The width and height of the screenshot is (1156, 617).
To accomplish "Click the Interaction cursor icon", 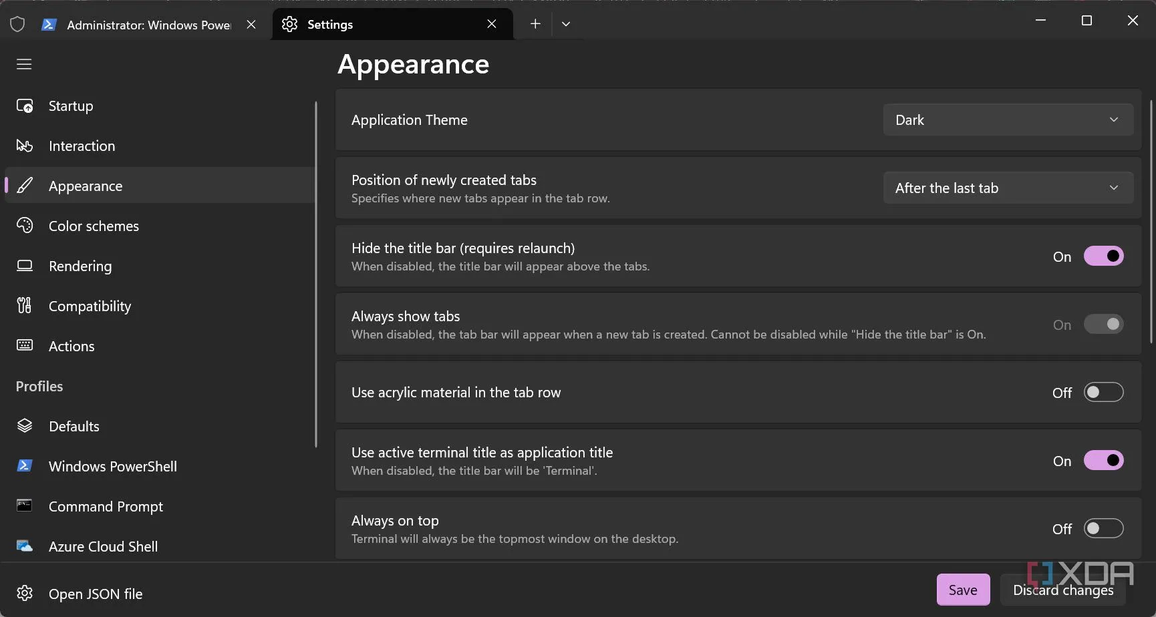I will point(25,146).
